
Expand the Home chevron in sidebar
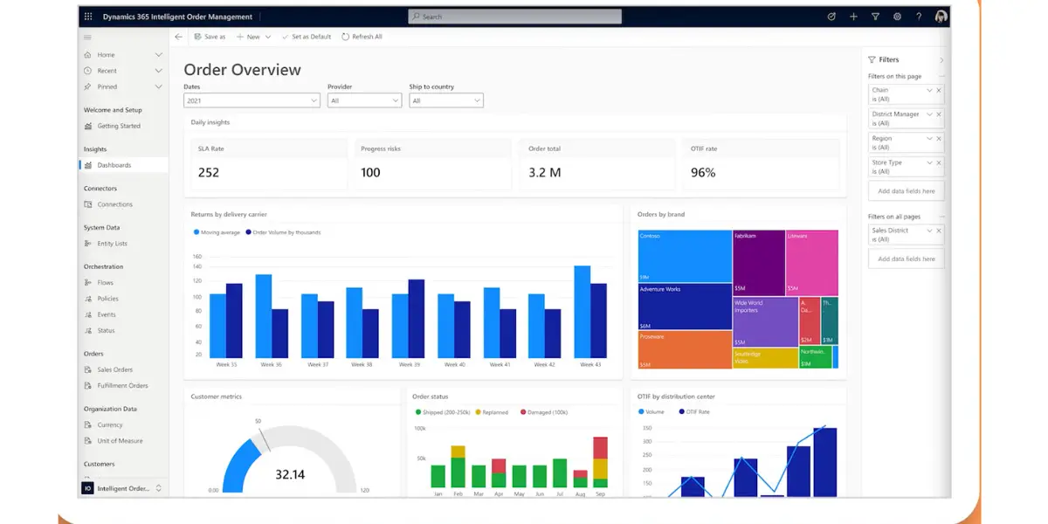pos(159,55)
